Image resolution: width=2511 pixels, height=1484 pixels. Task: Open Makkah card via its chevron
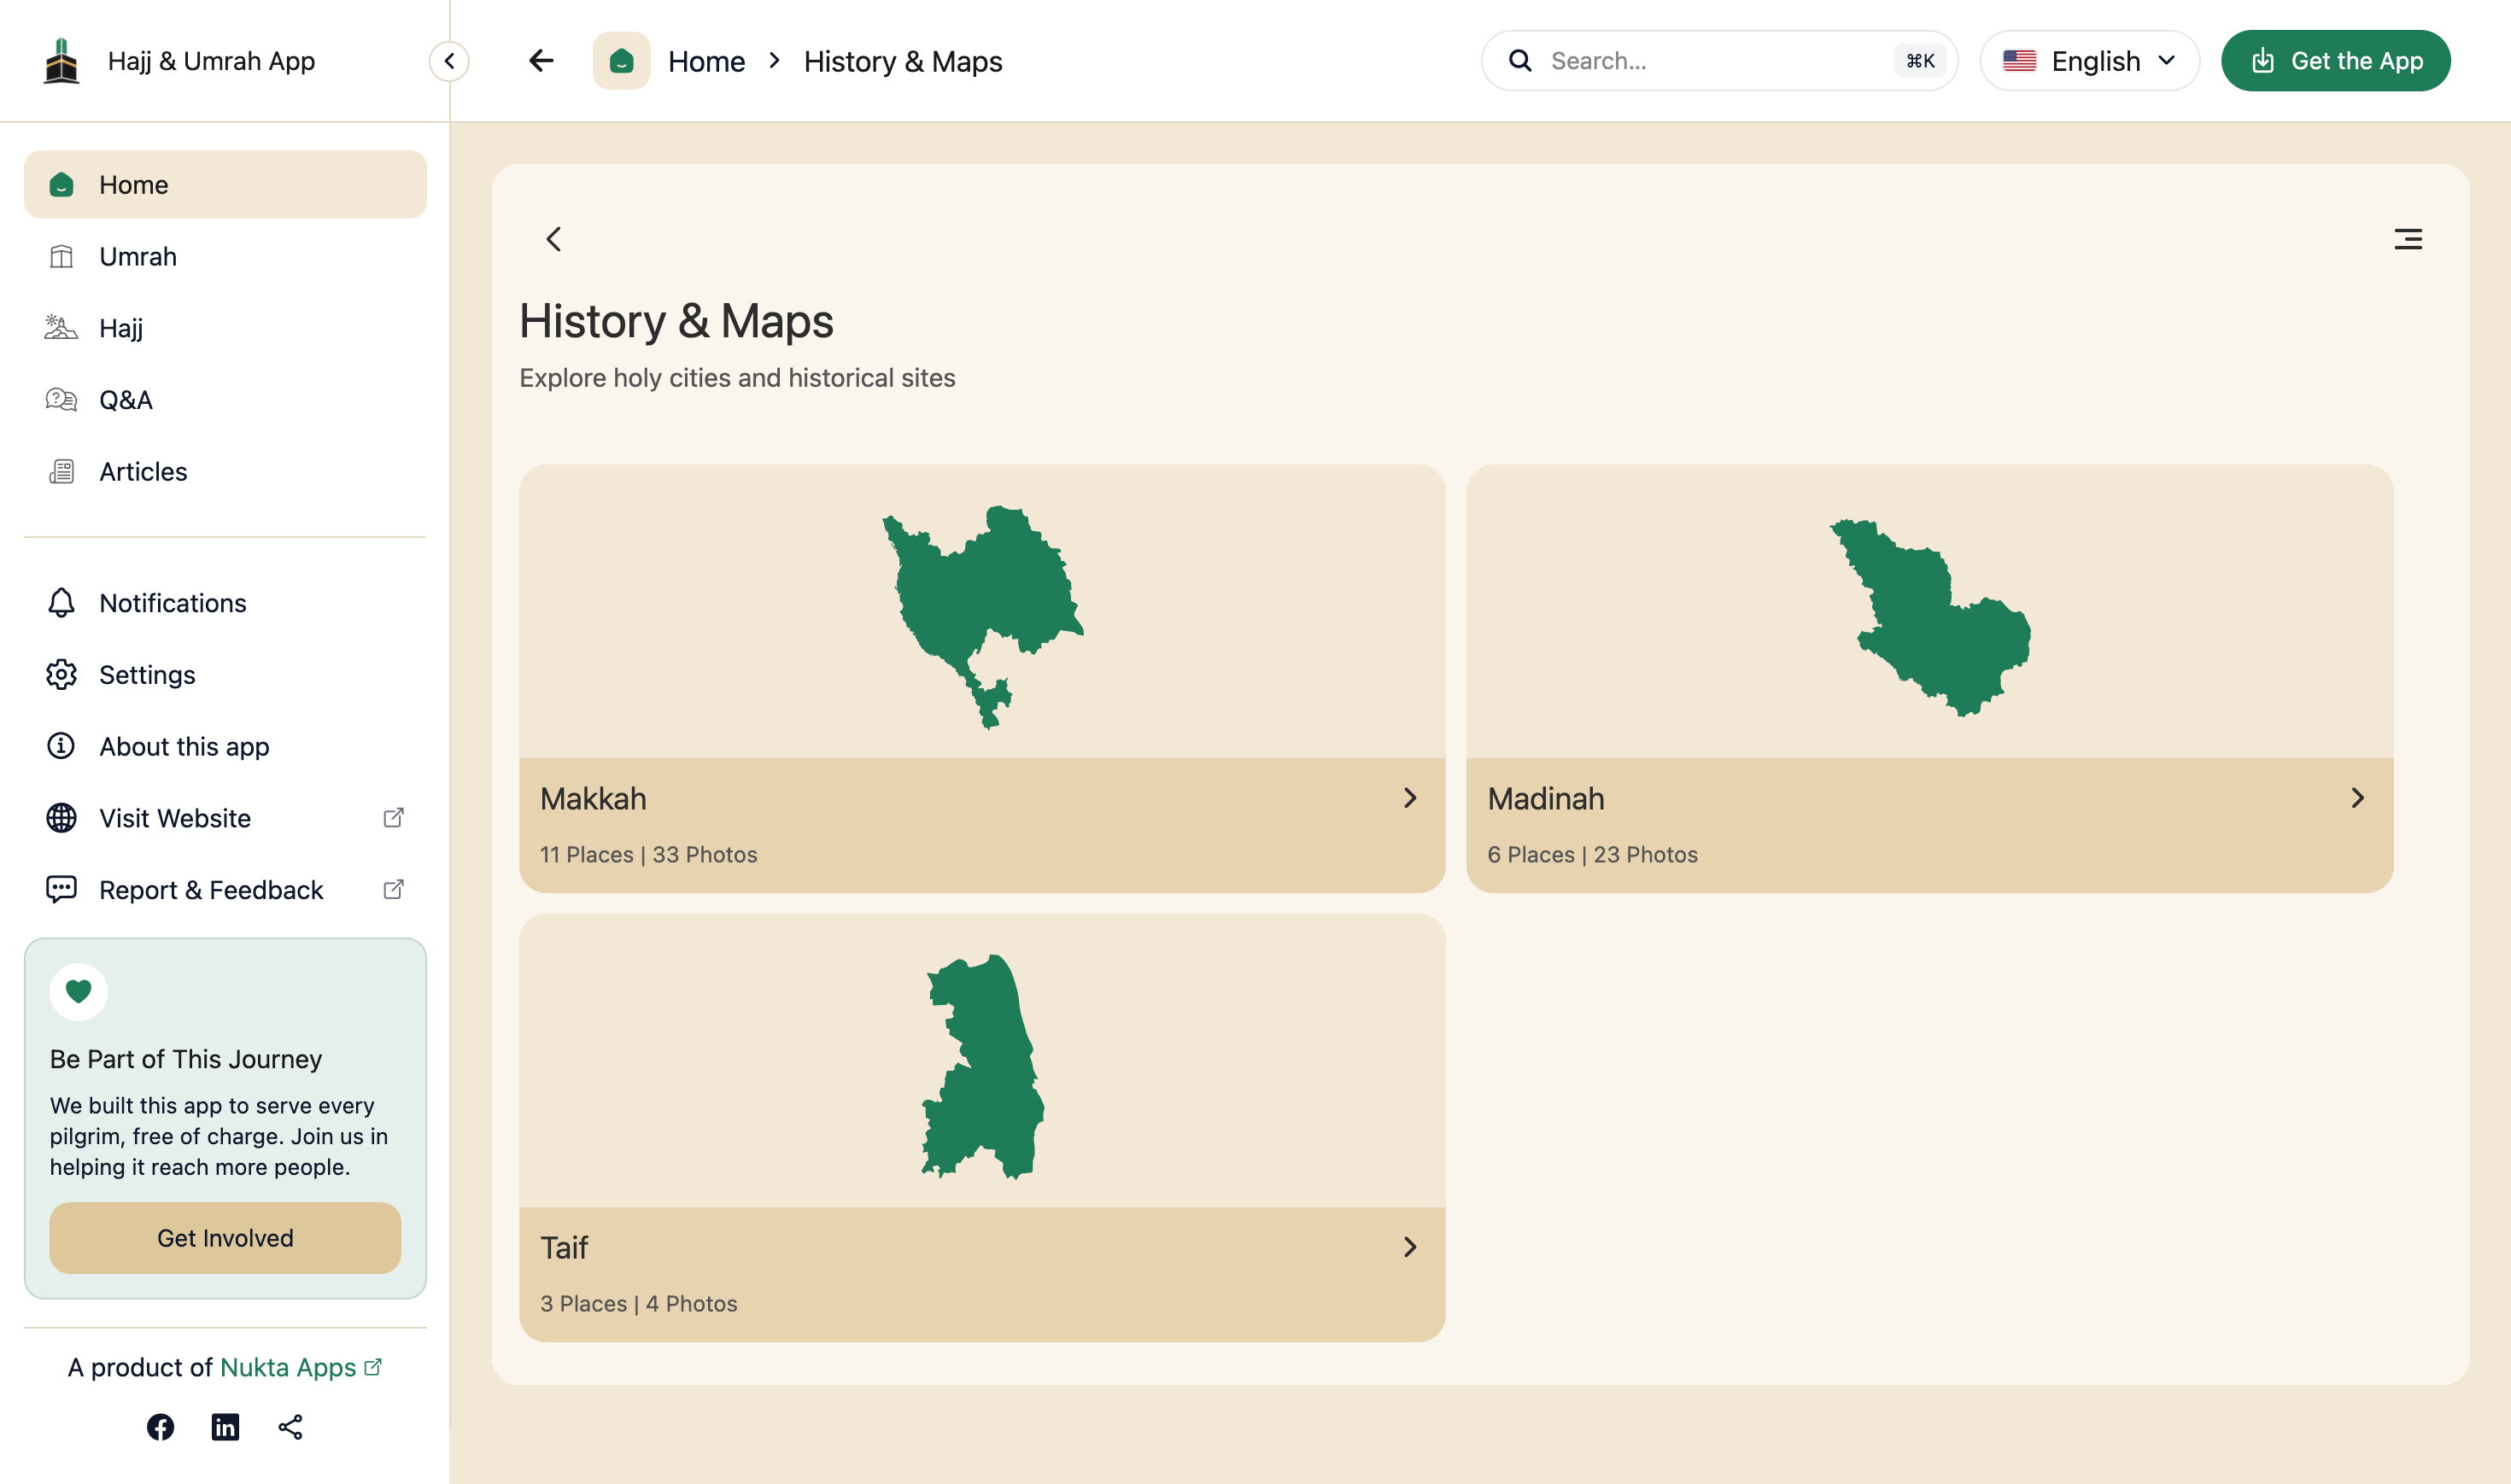1410,798
